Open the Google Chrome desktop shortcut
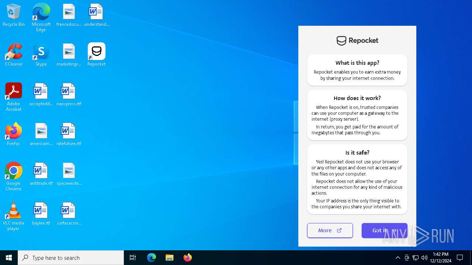This screenshot has width=472, height=265. pyautogui.click(x=14, y=176)
